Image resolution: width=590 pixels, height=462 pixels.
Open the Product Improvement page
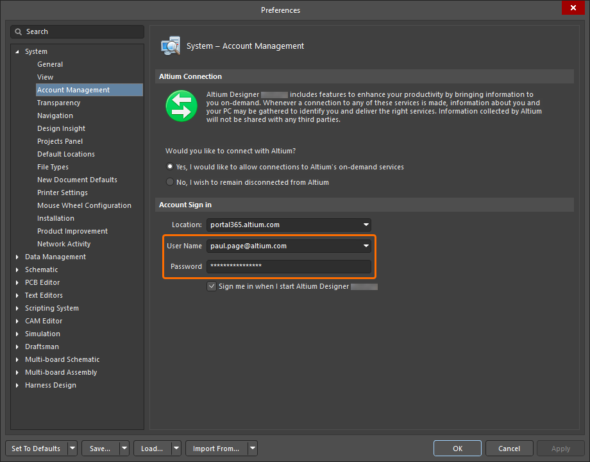click(x=72, y=231)
